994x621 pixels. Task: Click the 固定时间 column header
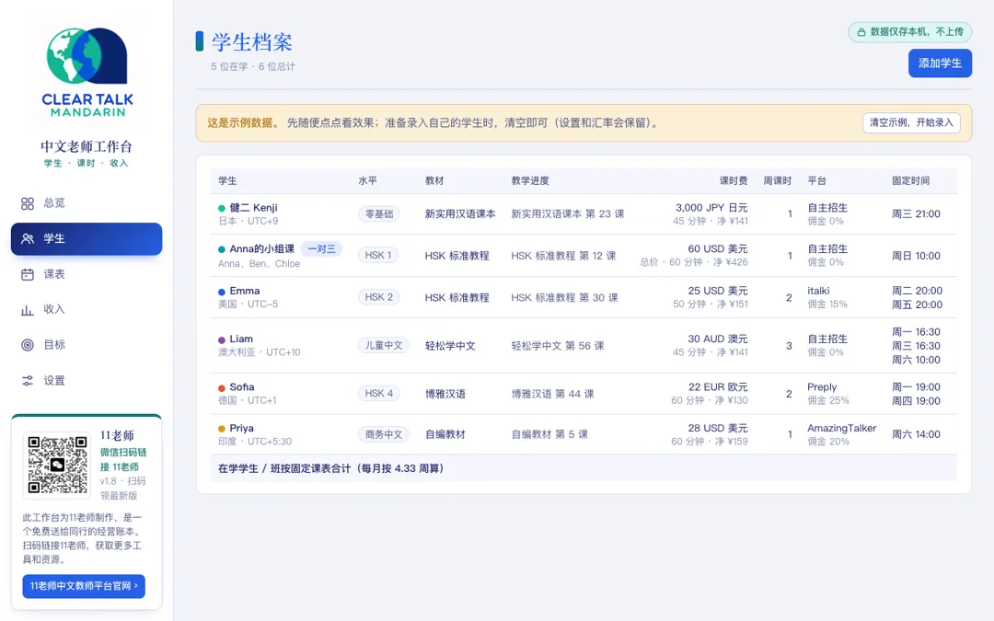click(911, 181)
